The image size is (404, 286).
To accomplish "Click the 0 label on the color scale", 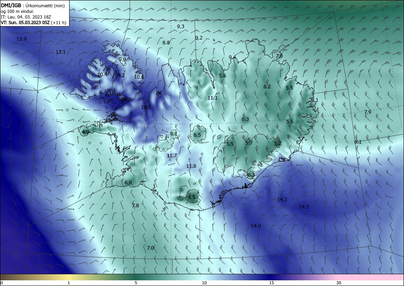I will tap(2, 283).
